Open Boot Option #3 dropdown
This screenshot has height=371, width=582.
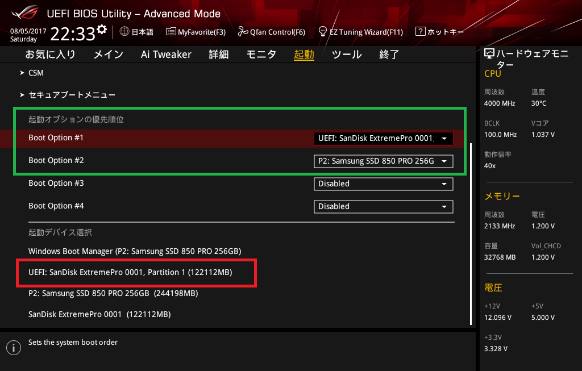(384, 184)
